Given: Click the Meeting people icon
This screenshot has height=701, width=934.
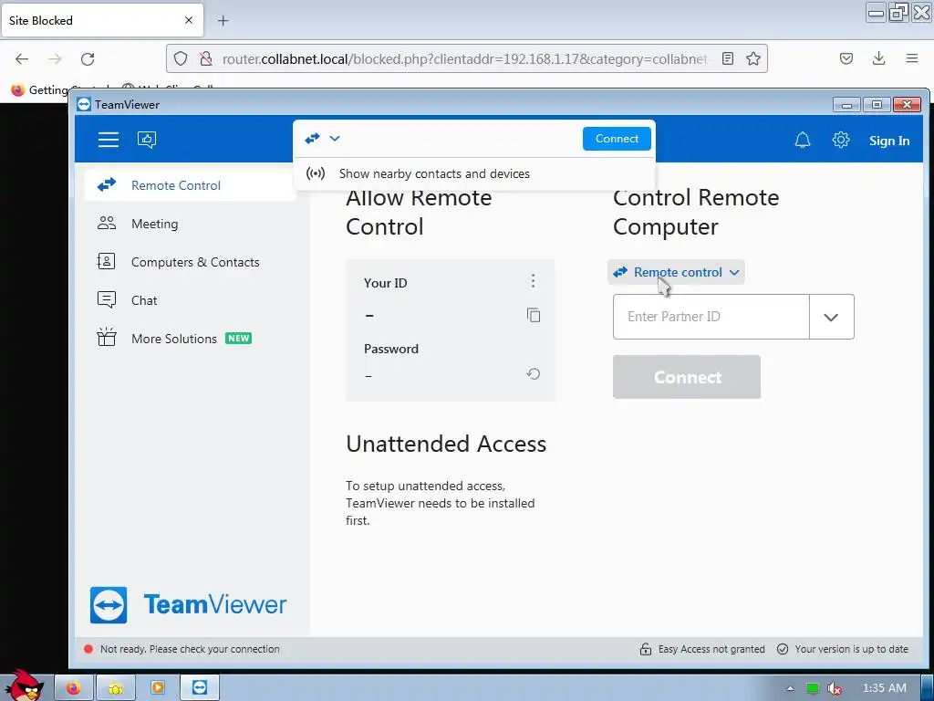Looking at the screenshot, I should coord(107,224).
